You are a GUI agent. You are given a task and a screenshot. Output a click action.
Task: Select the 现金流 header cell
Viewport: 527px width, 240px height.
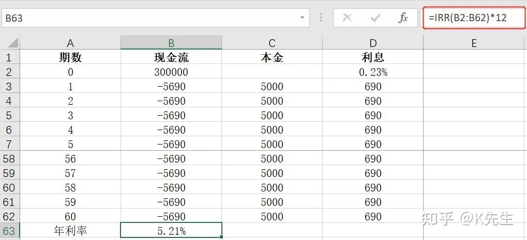[171, 57]
